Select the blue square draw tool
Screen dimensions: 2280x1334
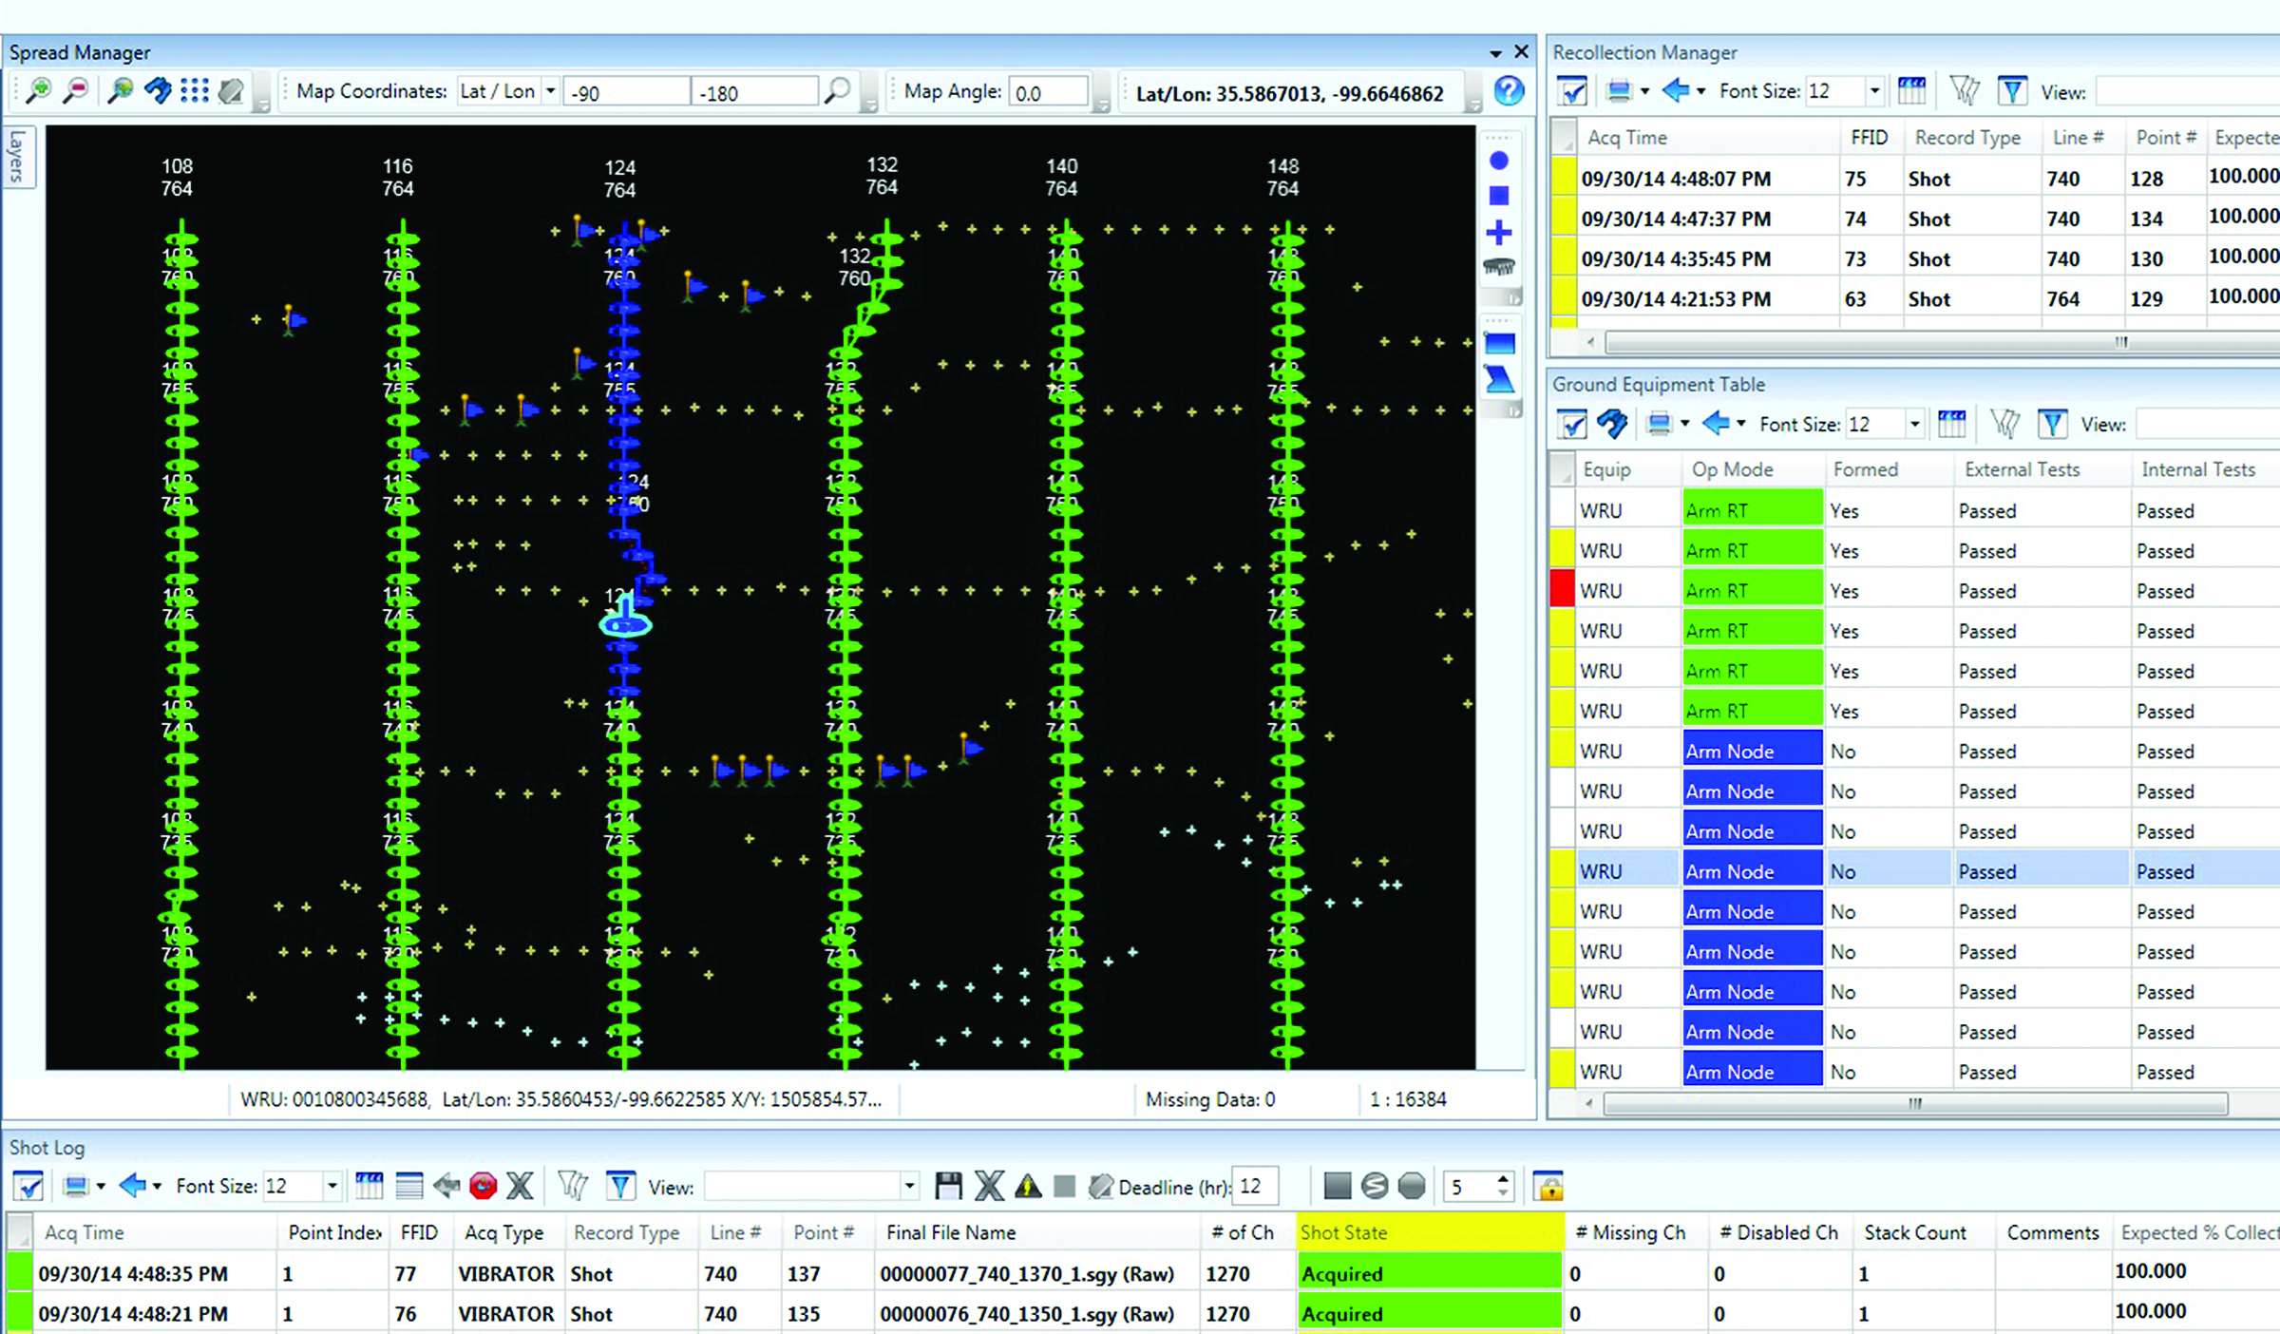[1499, 197]
